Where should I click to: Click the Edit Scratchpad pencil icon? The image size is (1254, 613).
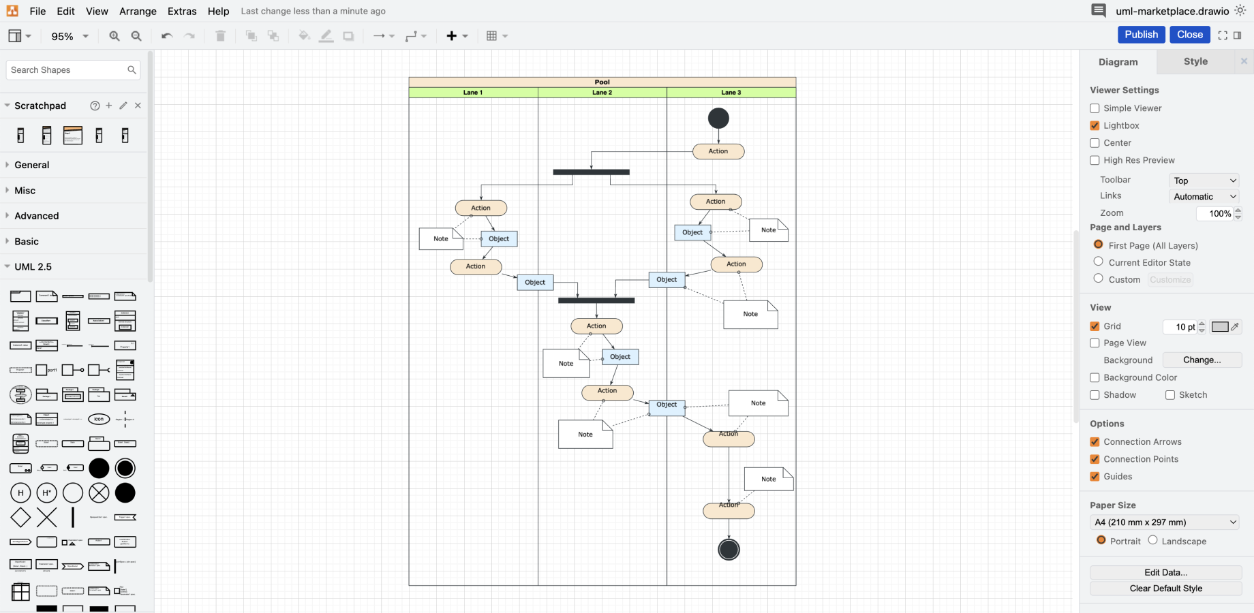(x=123, y=106)
